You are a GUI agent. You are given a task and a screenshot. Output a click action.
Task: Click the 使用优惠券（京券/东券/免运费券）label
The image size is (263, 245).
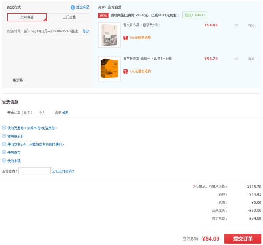32,128
